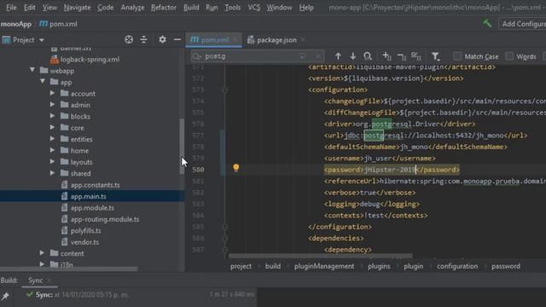
Task: Open the File menu
Action: tap(11, 8)
